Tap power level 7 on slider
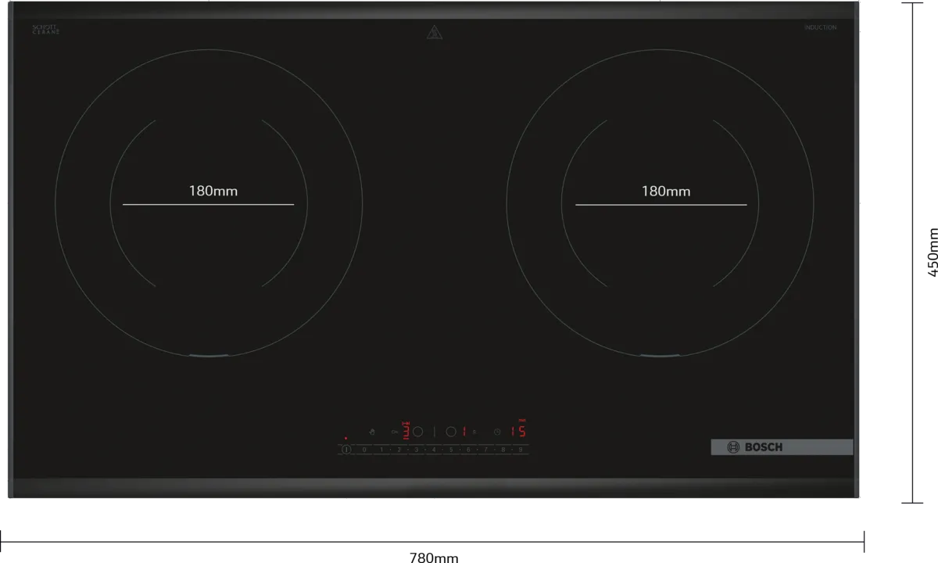This screenshot has width=938, height=563. (485, 450)
